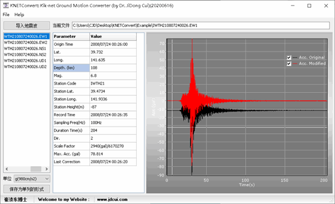Click file list scroll left arrow
The width and height of the screenshot is (335, 204).
tap(7, 169)
